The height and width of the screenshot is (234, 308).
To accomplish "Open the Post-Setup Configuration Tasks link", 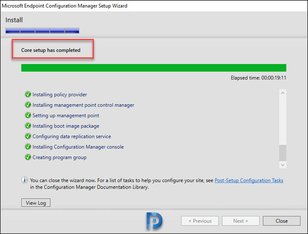I will click(x=249, y=180).
